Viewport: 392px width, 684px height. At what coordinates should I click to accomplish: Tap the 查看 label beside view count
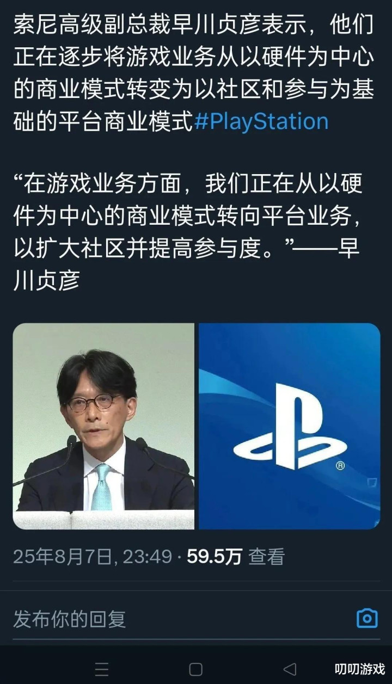267,556
